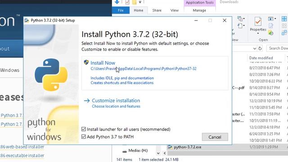
Task: Click the 12/2/2018 10:19 PM date cell
Action: pos(265,101)
